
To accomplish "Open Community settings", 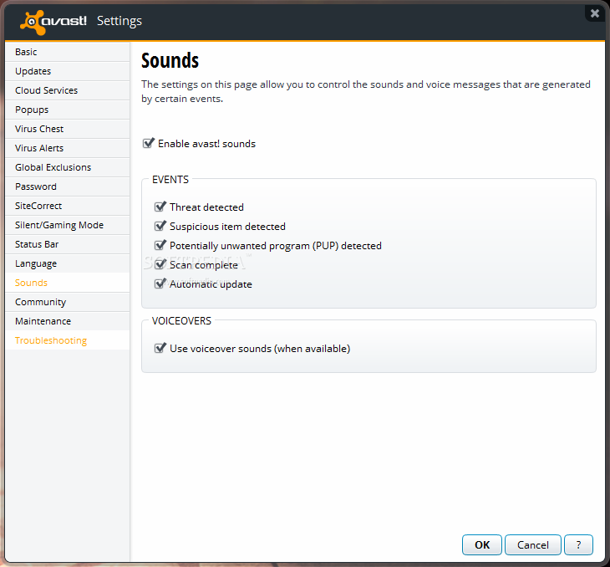I will click(68, 302).
